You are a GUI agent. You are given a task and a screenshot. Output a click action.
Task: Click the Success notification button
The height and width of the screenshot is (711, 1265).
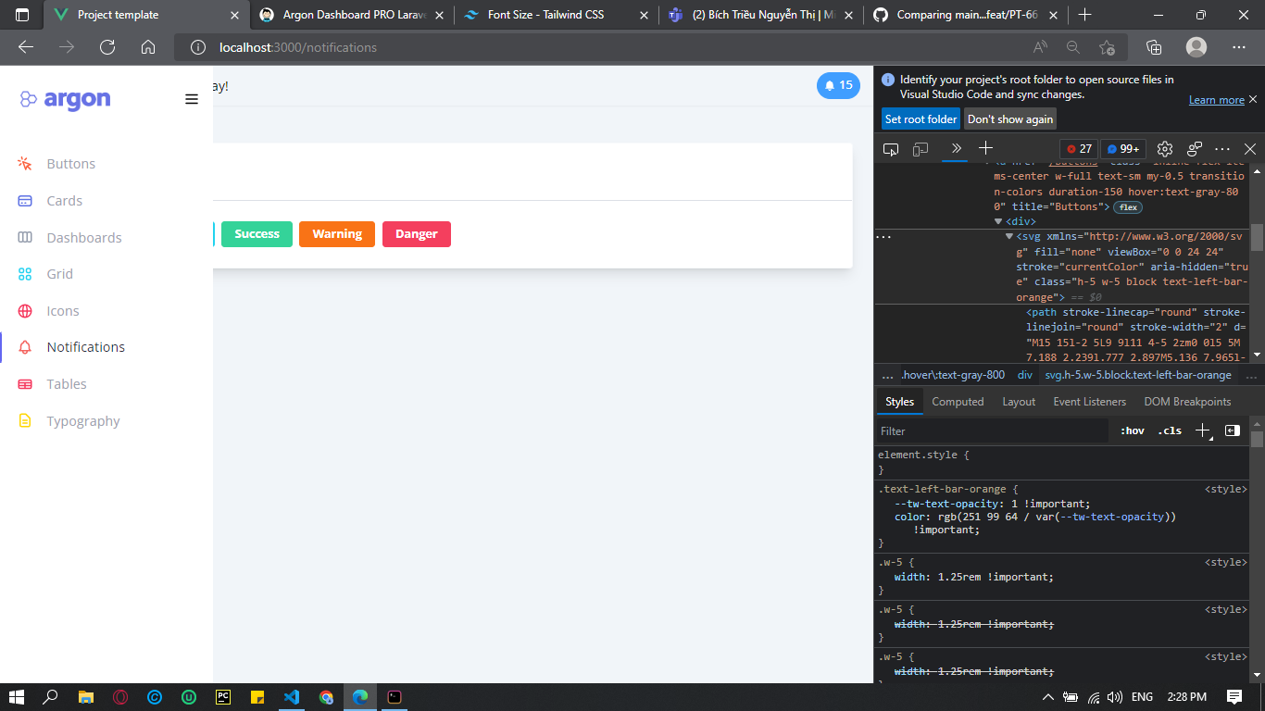[x=257, y=234]
